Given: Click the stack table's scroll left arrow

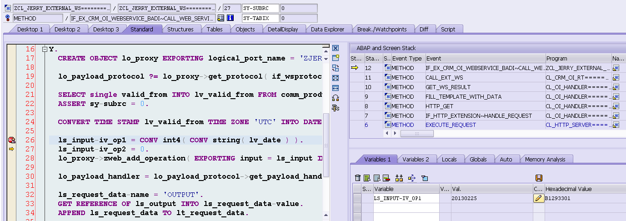Looking at the screenshot, I should pyautogui.click(x=387, y=134).
